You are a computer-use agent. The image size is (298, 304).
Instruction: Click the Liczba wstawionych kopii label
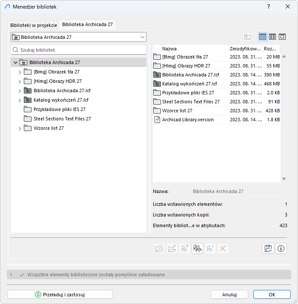(x=181, y=215)
